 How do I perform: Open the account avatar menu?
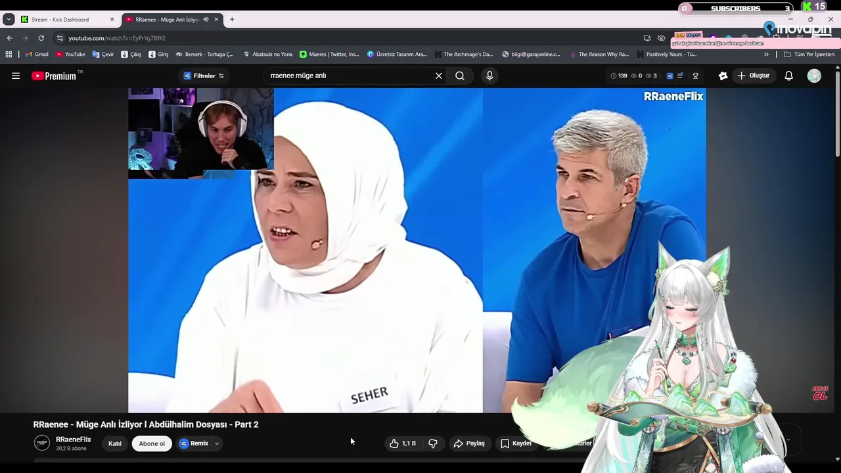[x=814, y=76]
